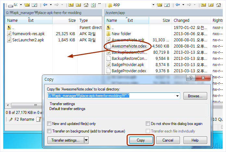Select the SecLauncher2.apk file in left panel
This screenshot has width=226, height=152.
(28, 40)
